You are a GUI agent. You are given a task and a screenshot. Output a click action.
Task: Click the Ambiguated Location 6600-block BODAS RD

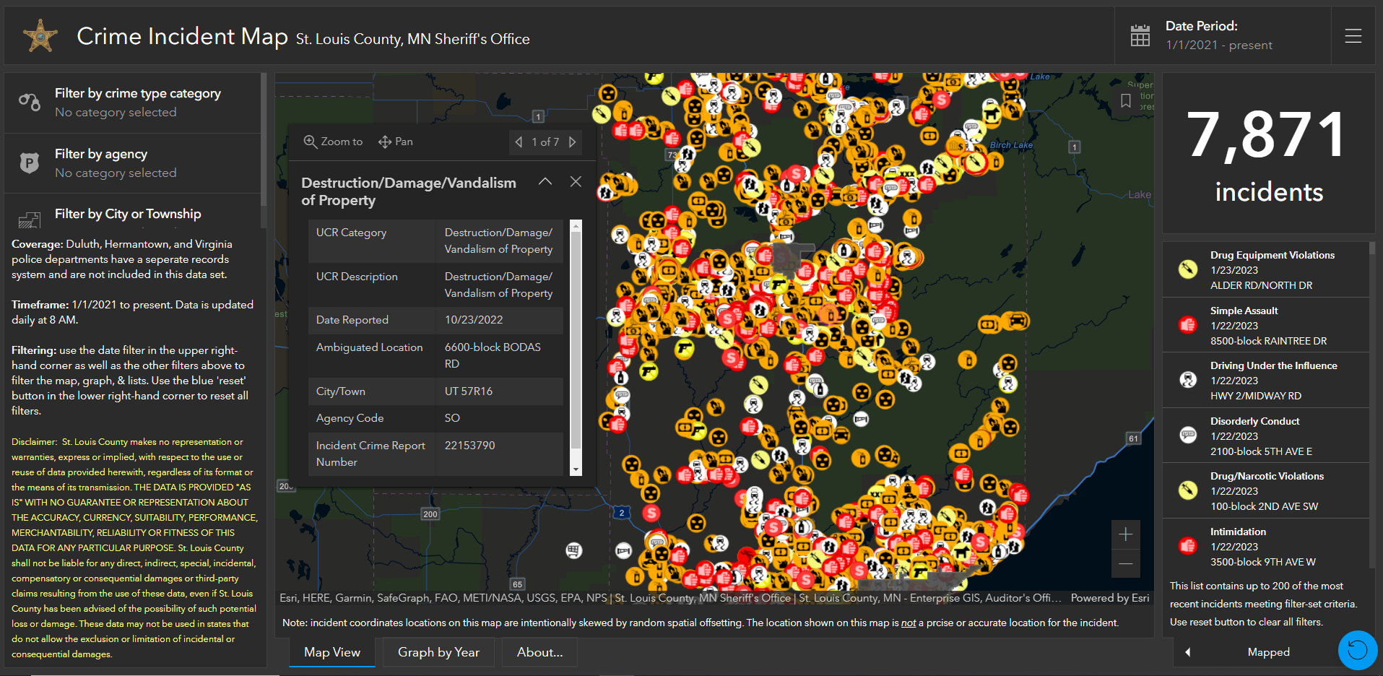pyautogui.click(x=493, y=355)
